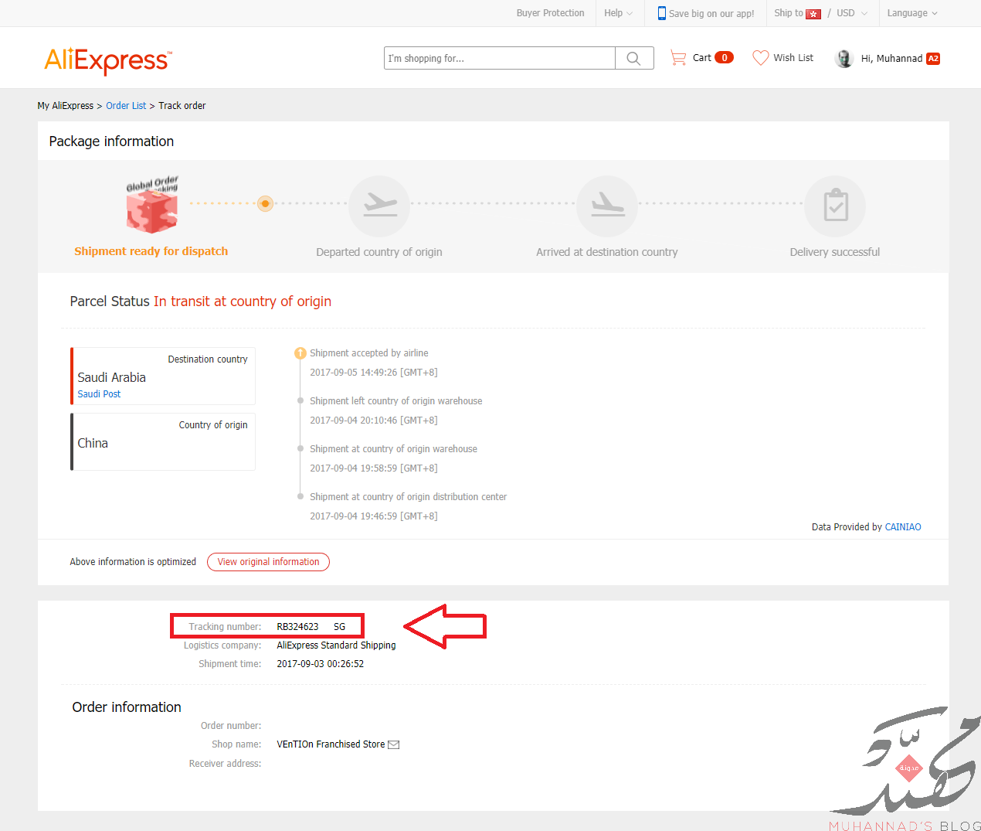981x831 pixels.
Task: Focus the 'I'm shopping for...' search field
Action: [500, 58]
